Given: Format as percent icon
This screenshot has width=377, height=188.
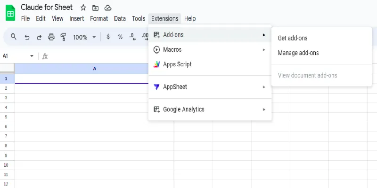Looking at the screenshot, I should [120, 37].
